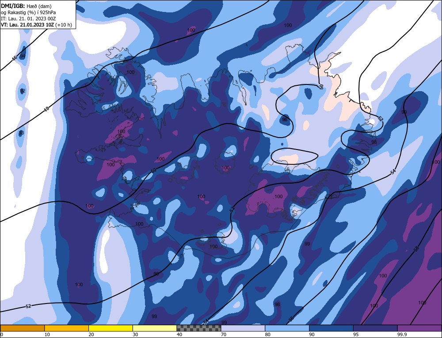Click the dark navy 95–99.9 legend swatch
This screenshot has height=338, width=442.
click(375, 328)
